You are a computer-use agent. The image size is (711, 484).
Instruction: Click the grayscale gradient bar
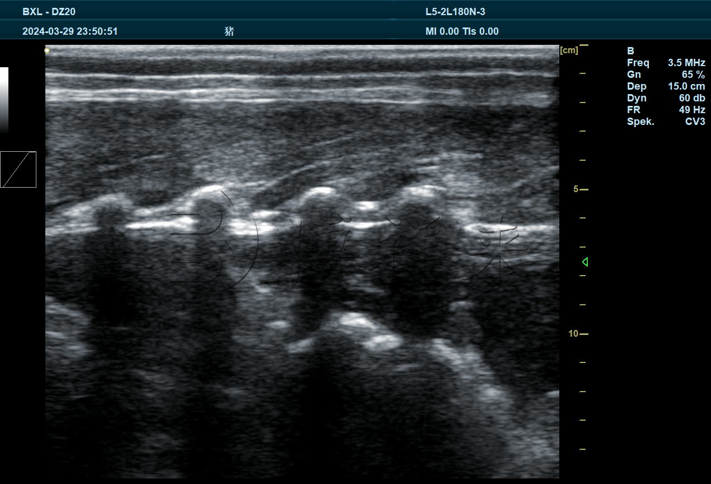4,99
